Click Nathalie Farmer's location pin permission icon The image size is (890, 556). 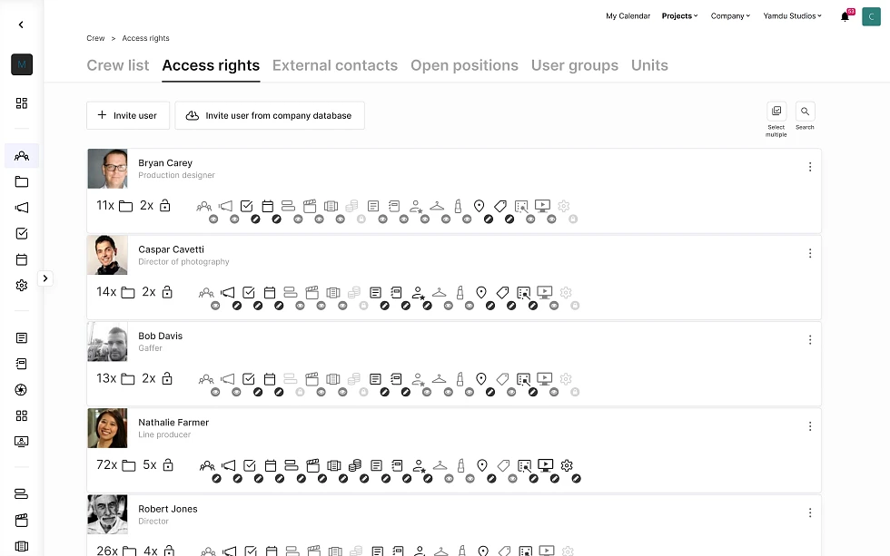coord(481,465)
